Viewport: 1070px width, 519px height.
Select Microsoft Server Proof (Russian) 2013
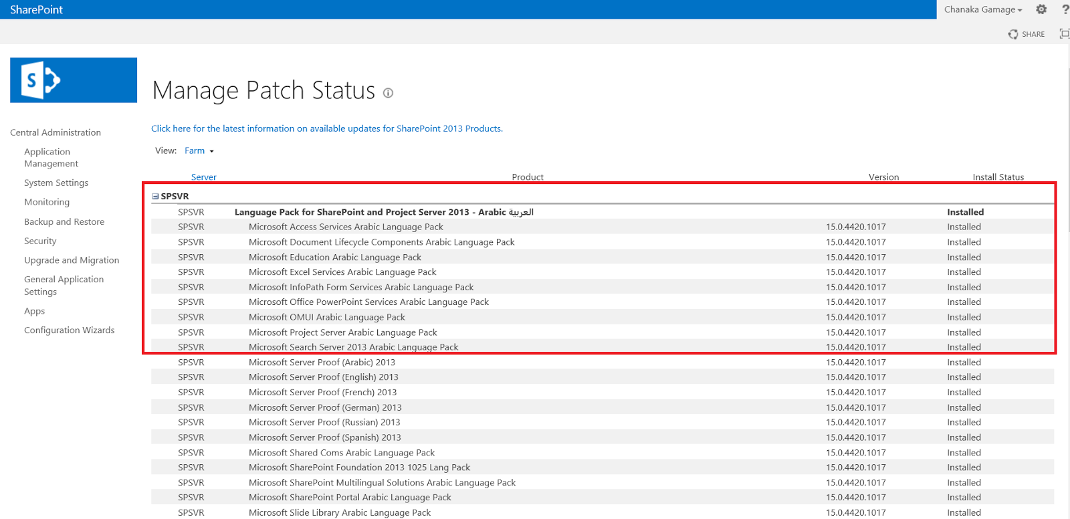tap(603, 423)
